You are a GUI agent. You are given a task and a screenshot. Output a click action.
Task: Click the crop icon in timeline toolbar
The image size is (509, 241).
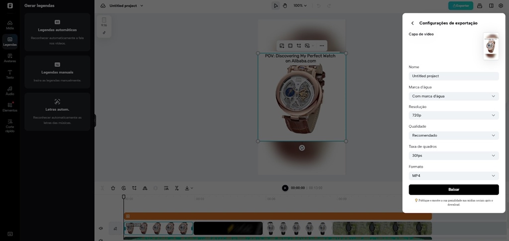[134, 188]
